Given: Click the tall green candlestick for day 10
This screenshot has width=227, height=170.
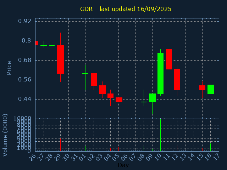Looking at the screenshot, I should tap(160, 73).
